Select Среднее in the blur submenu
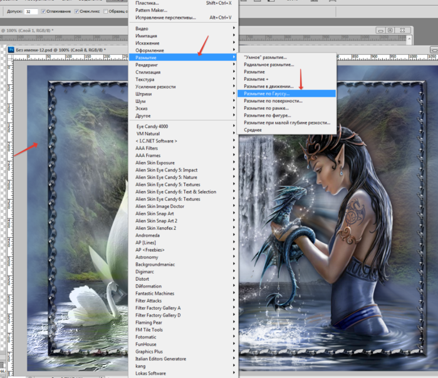 [286, 130]
